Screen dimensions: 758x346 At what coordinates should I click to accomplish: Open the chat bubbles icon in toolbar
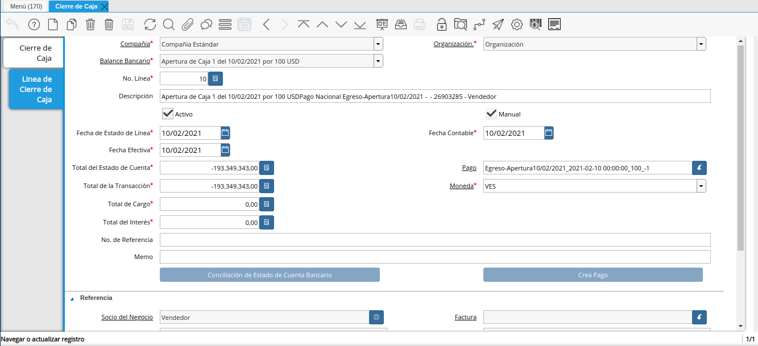[x=206, y=24]
